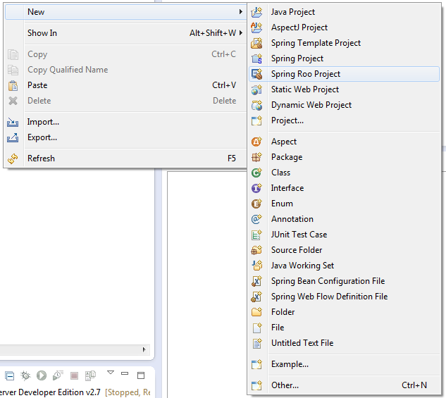Click the Copy entry
The height and width of the screenshot is (398, 446).
coord(125,54)
